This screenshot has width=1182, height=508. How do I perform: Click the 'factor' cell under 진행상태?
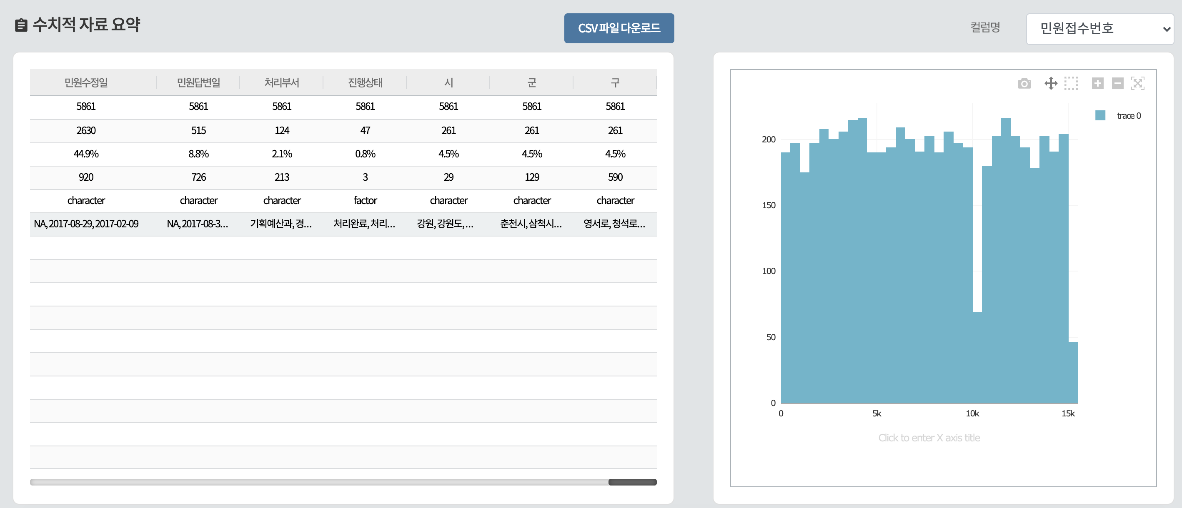click(365, 200)
